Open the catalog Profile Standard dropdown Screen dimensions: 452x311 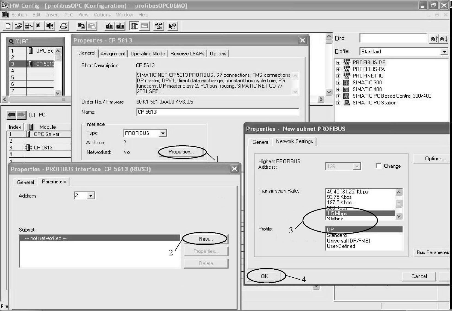444,51
